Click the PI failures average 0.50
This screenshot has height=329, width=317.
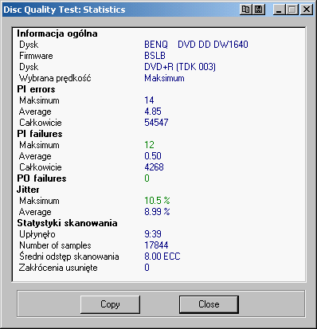click(x=153, y=156)
